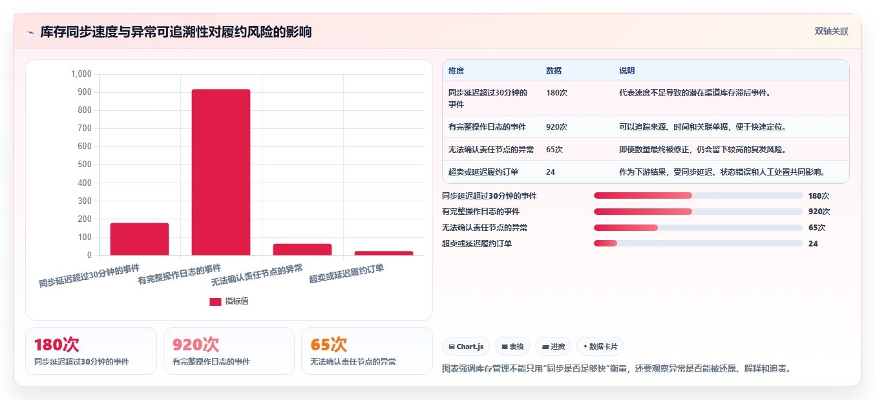Open the 65次 data card

coord(367,351)
